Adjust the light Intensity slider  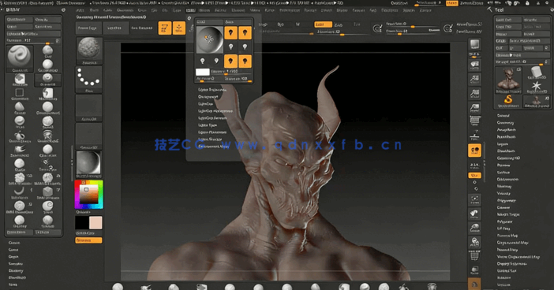click(231, 72)
